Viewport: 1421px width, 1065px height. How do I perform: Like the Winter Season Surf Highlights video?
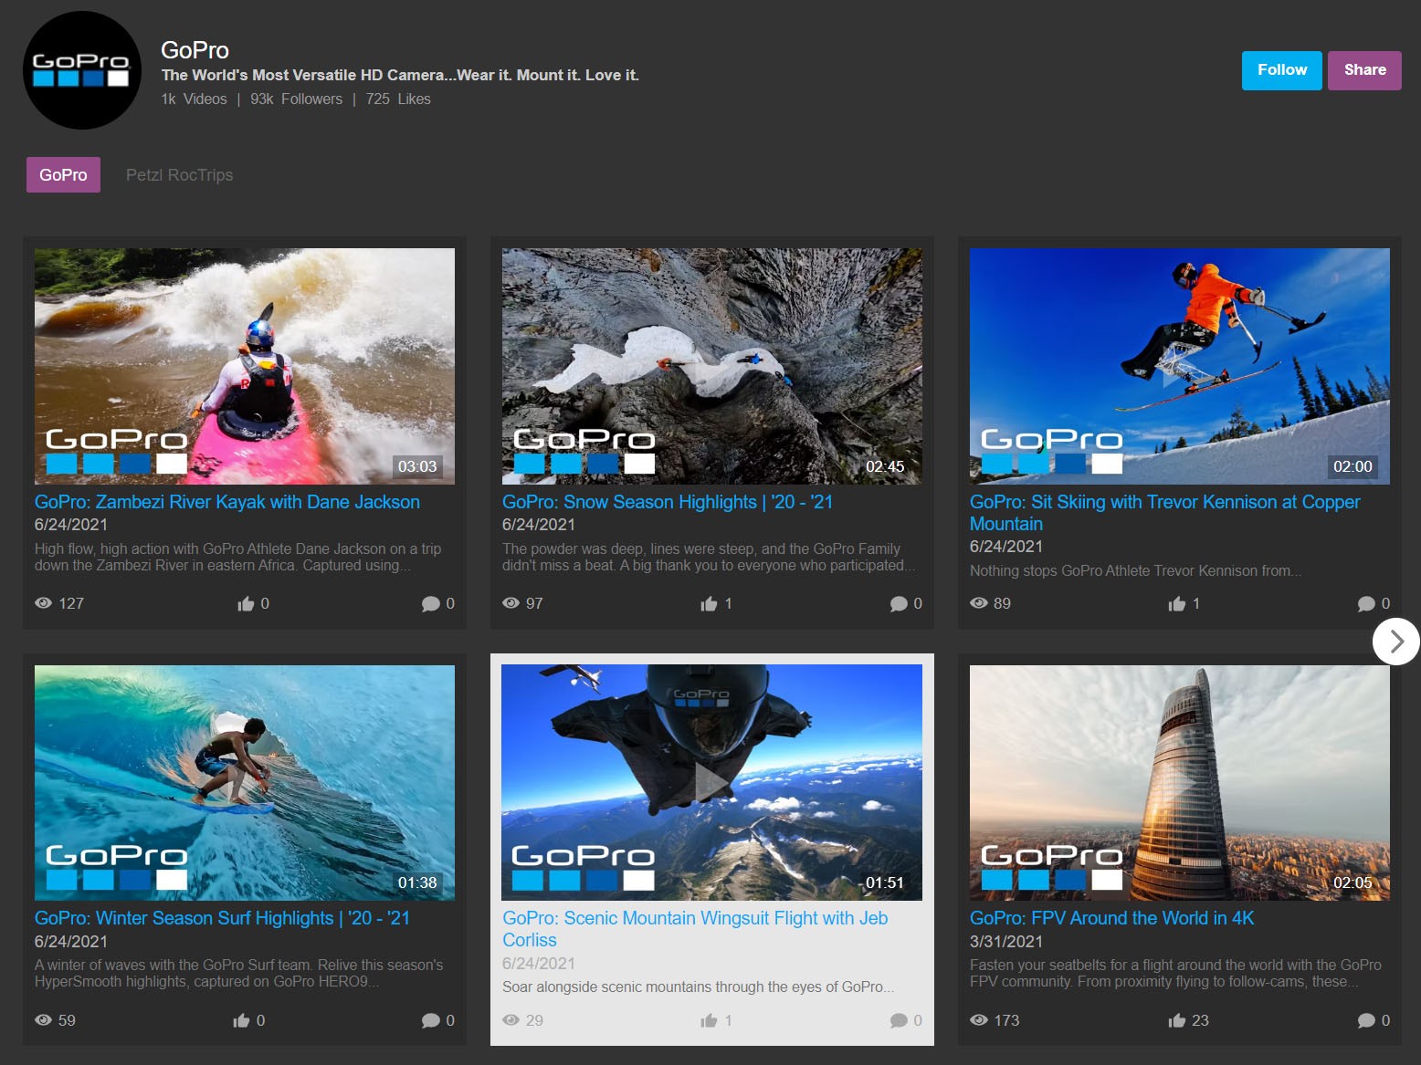click(x=241, y=1020)
